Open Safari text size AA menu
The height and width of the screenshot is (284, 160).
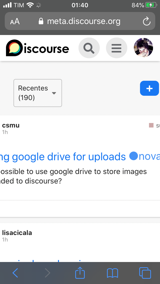point(15,21)
